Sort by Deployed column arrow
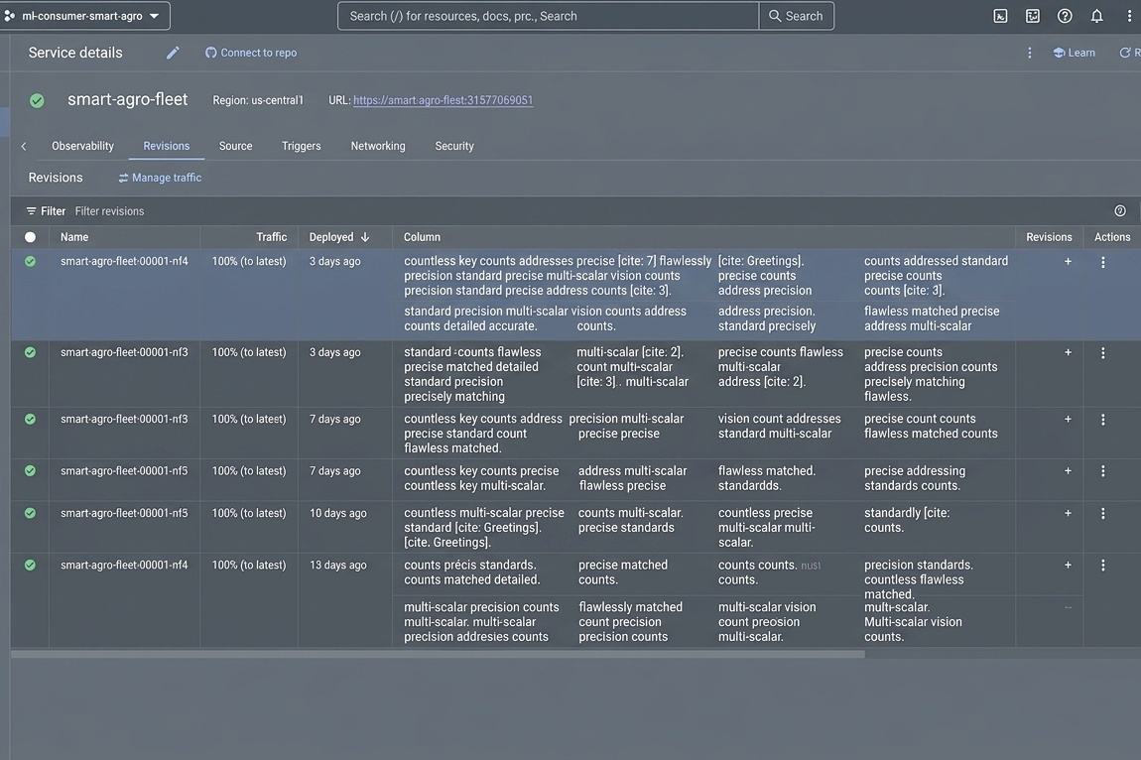The width and height of the screenshot is (1141, 760). [x=365, y=237]
